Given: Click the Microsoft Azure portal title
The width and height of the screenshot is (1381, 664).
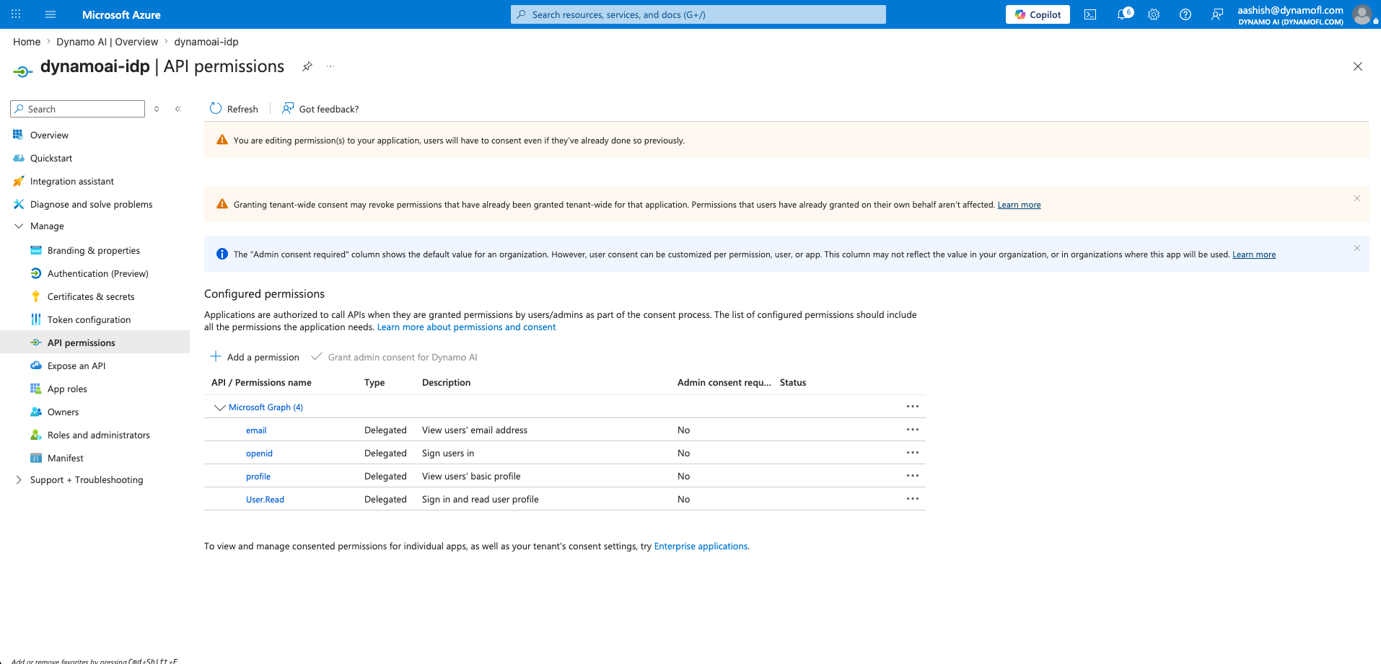Looking at the screenshot, I should point(121,14).
